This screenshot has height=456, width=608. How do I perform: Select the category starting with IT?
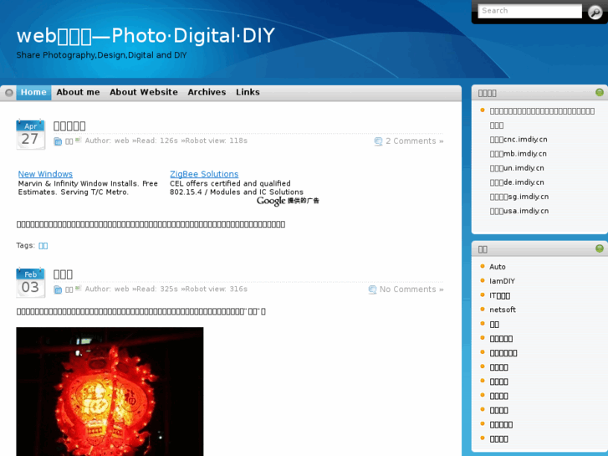[500, 295]
